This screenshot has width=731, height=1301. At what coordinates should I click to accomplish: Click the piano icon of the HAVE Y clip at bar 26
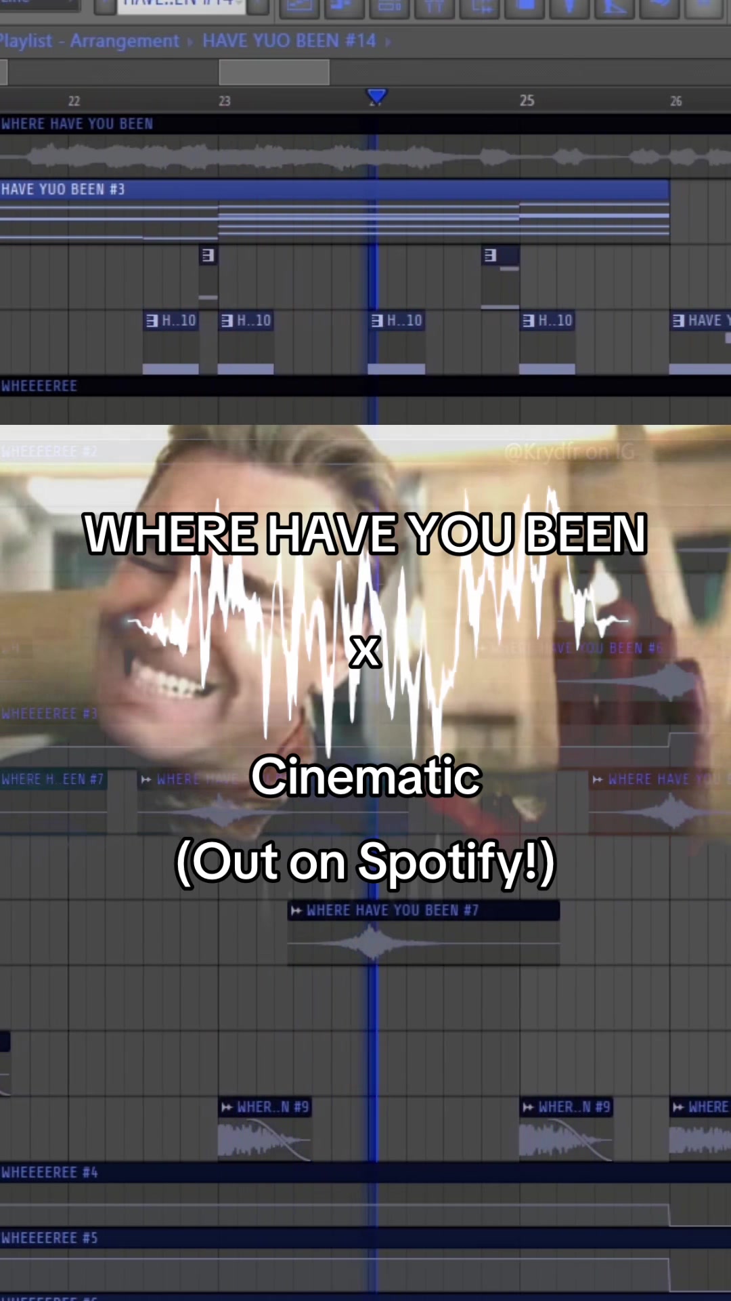click(x=678, y=321)
